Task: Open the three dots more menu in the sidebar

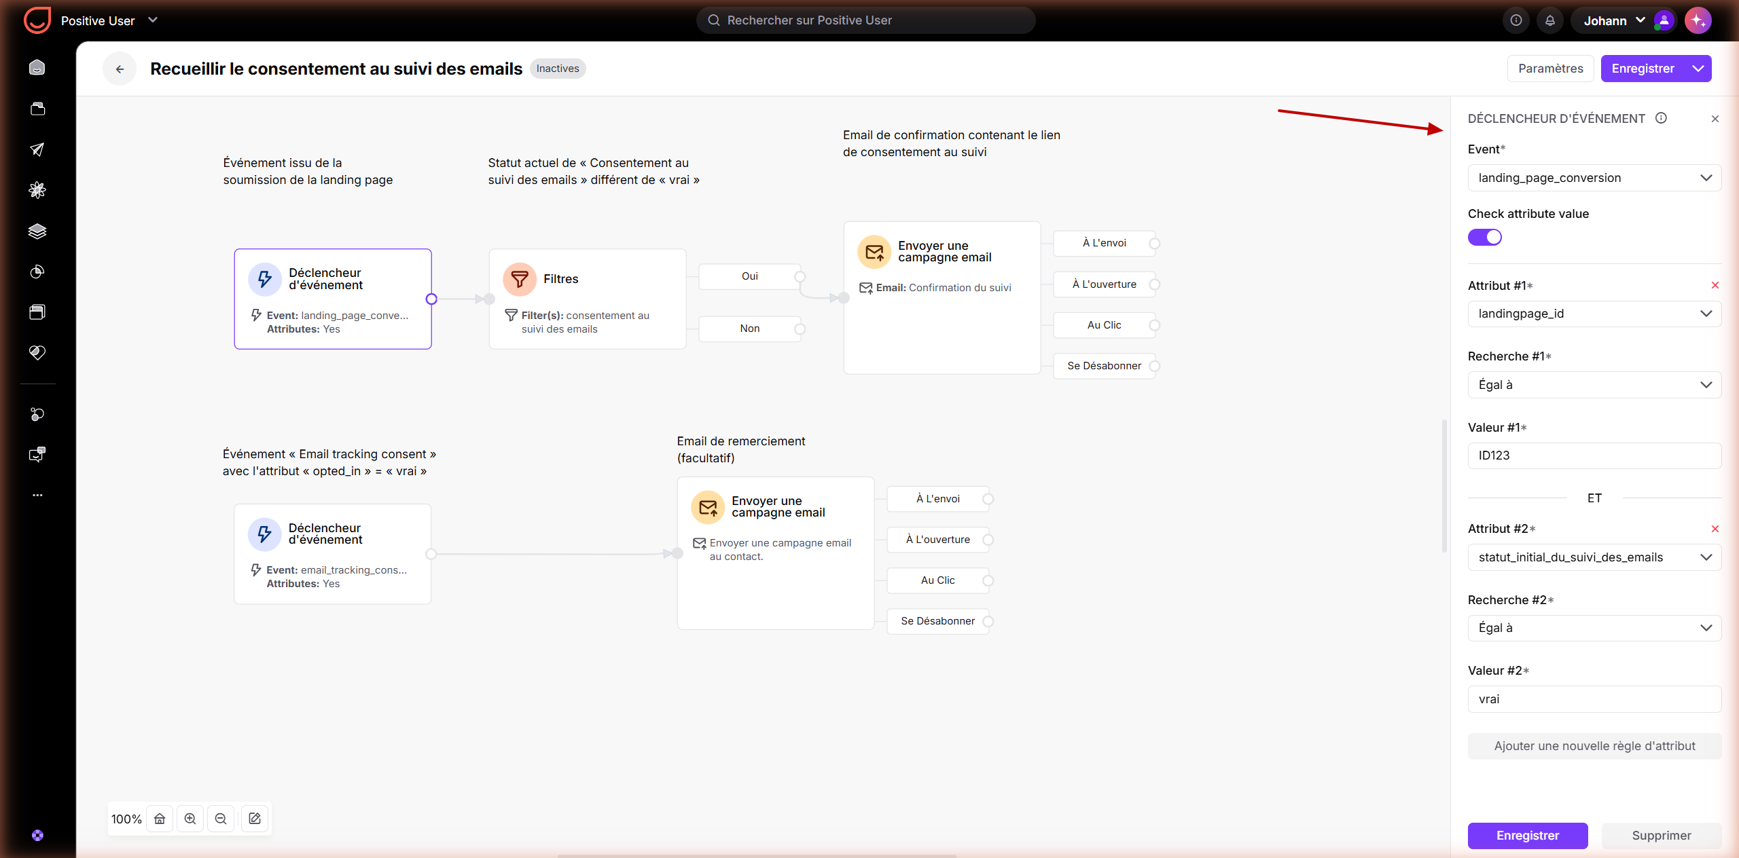Action: 37,495
